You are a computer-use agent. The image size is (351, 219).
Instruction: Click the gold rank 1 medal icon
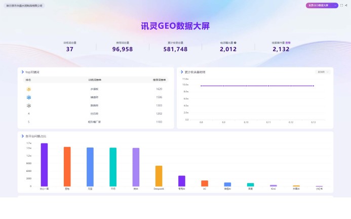29,89
